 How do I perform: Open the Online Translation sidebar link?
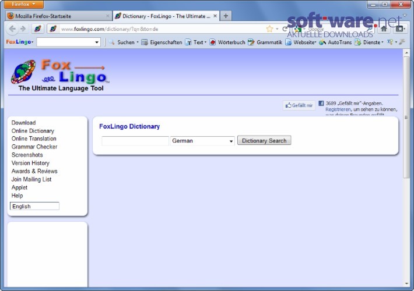coord(34,139)
